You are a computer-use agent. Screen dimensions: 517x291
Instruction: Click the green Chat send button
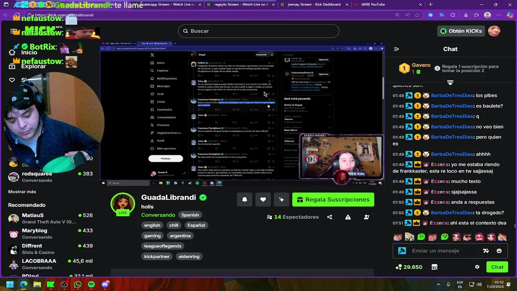point(497,267)
